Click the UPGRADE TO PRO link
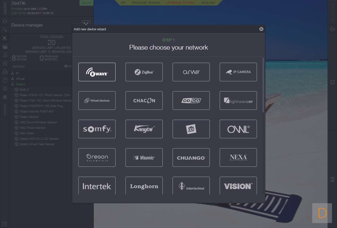This screenshot has width=337, height=228. [180, 3]
